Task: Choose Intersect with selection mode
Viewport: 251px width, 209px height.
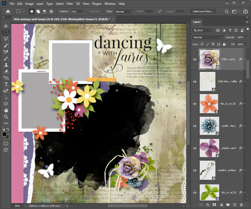Action: click(x=51, y=12)
